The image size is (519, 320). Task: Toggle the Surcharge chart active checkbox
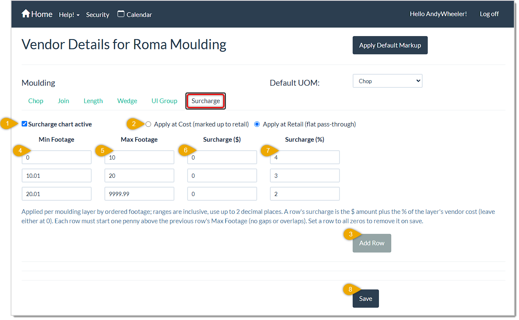[25, 124]
